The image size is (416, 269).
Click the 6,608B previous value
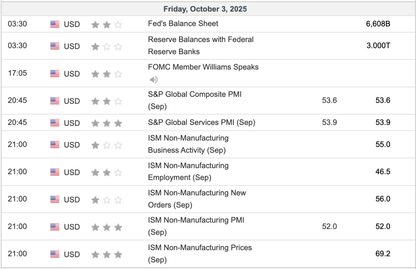coord(378,24)
